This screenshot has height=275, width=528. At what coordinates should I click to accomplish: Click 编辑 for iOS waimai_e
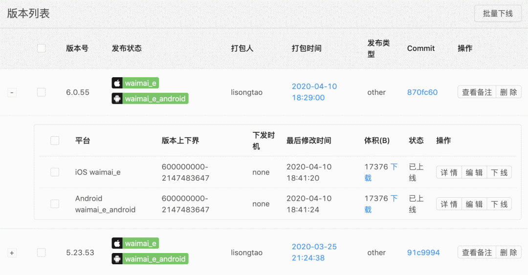click(474, 172)
